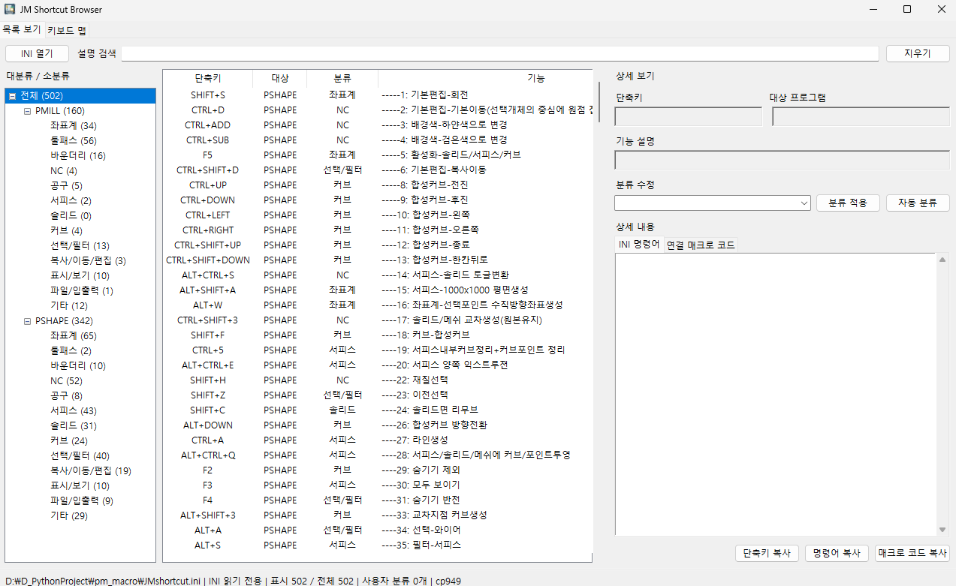
Task: Select the CTRL+D shortcut row
Action: [378, 110]
